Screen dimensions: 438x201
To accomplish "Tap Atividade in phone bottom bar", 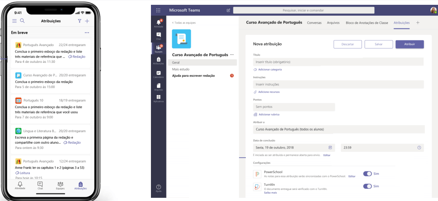I will (x=20, y=186).
